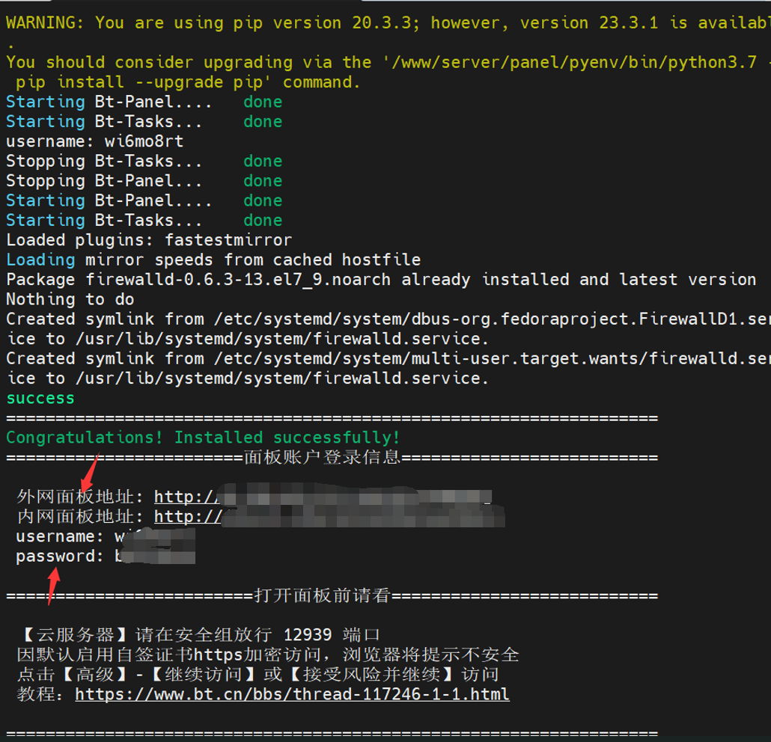
Task: Click the 'Stopping Bt-Tasks... done' line
Action: tap(144, 161)
